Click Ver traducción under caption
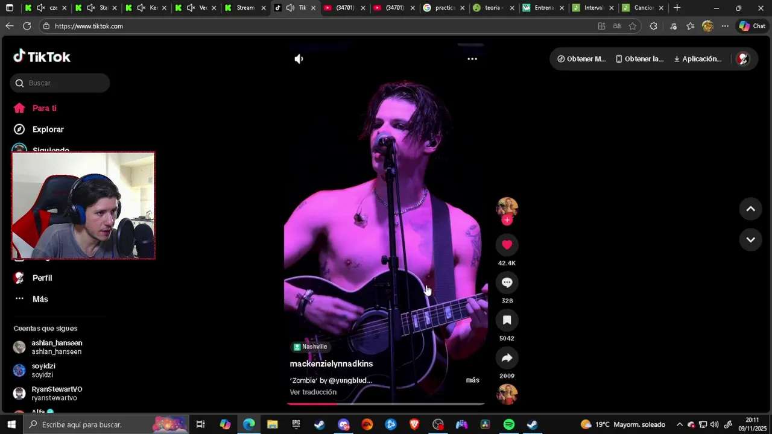772x434 pixels. pyautogui.click(x=313, y=392)
